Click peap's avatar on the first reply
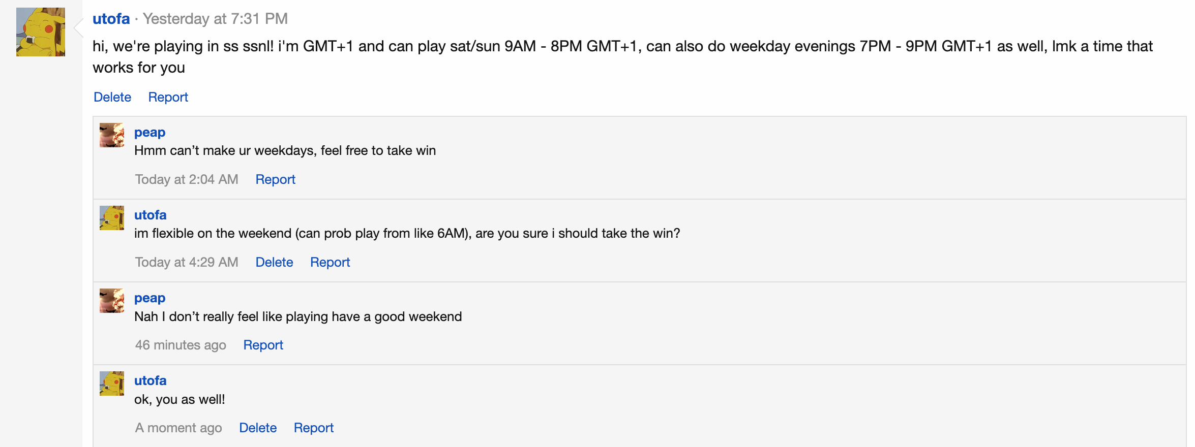 [x=112, y=135]
